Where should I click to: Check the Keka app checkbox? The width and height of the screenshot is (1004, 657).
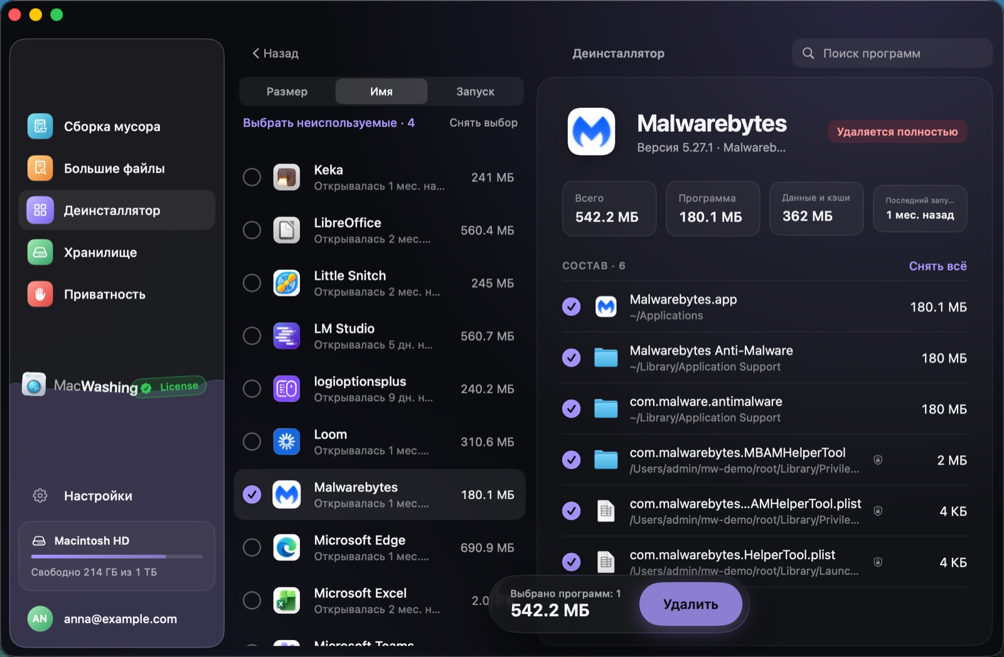pyautogui.click(x=252, y=177)
